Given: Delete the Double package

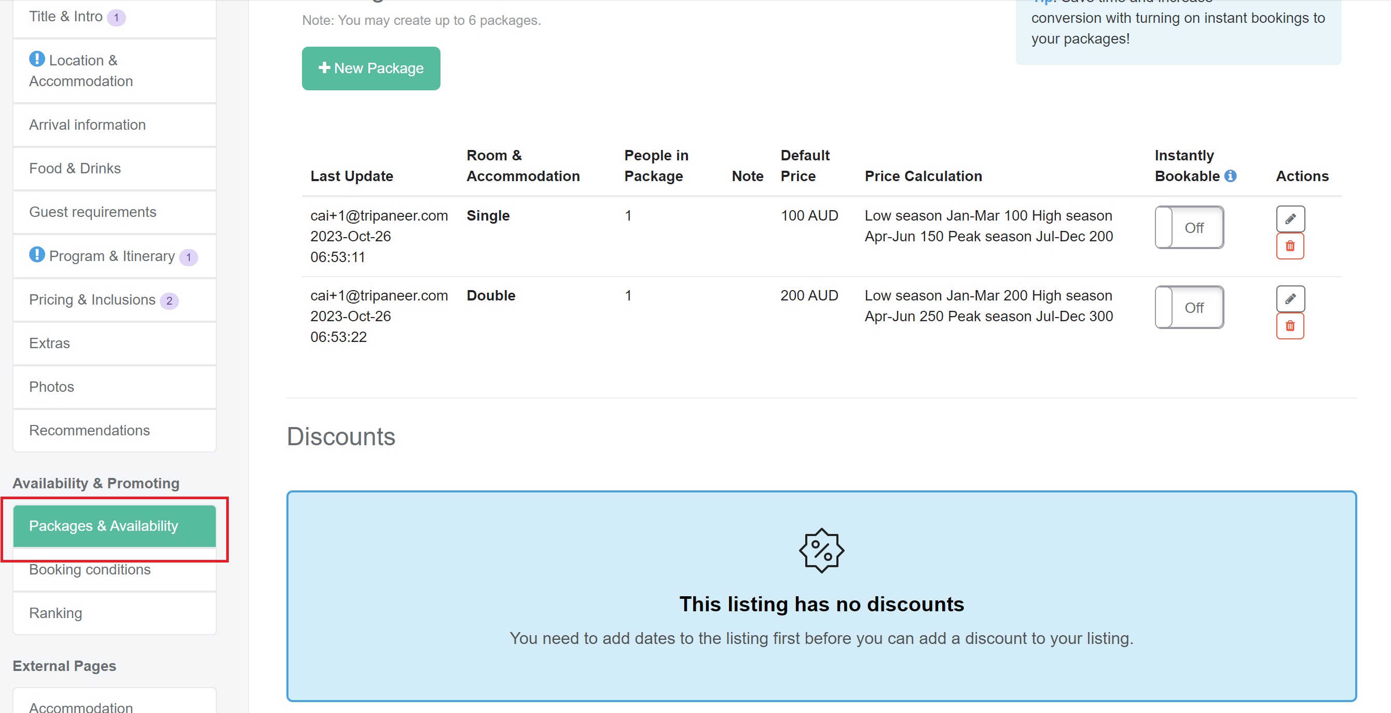Looking at the screenshot, I should [x=1290, y=326].
